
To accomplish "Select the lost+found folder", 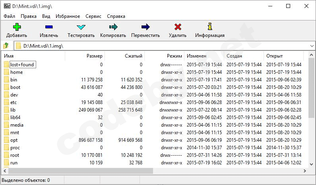I will click(22, 65).
